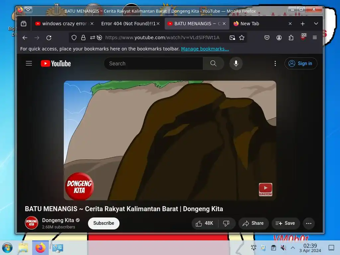Subscribe to Dongeng Kita
Screen dimensions: 340x255
tap(104, 223)
